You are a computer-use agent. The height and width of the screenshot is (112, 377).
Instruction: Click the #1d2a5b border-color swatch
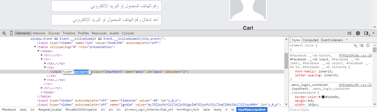[x=323, y=97]
